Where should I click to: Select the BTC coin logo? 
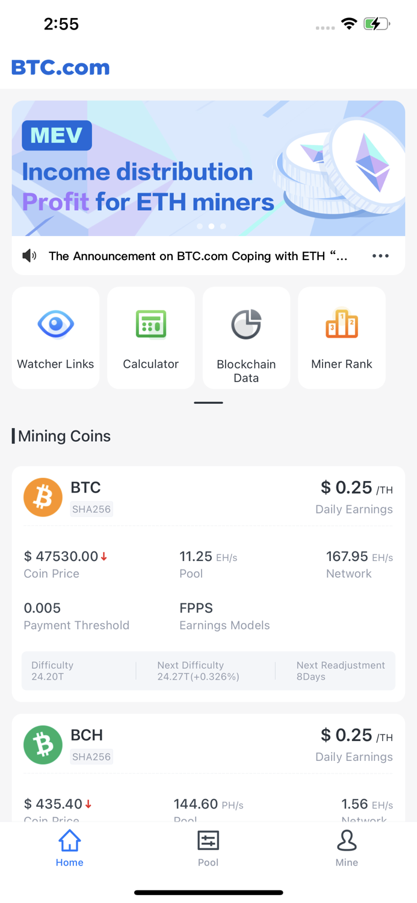[43, 497]
